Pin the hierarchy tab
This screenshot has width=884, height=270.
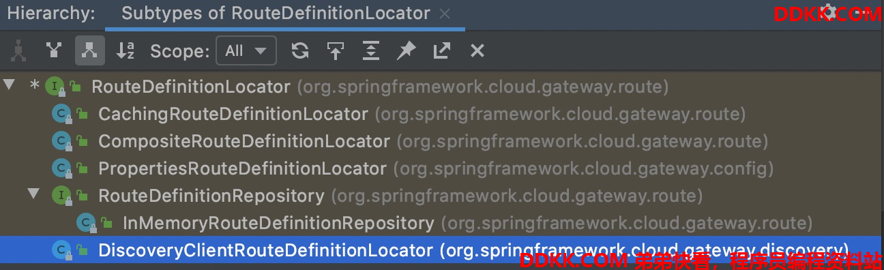click(407, 50)
